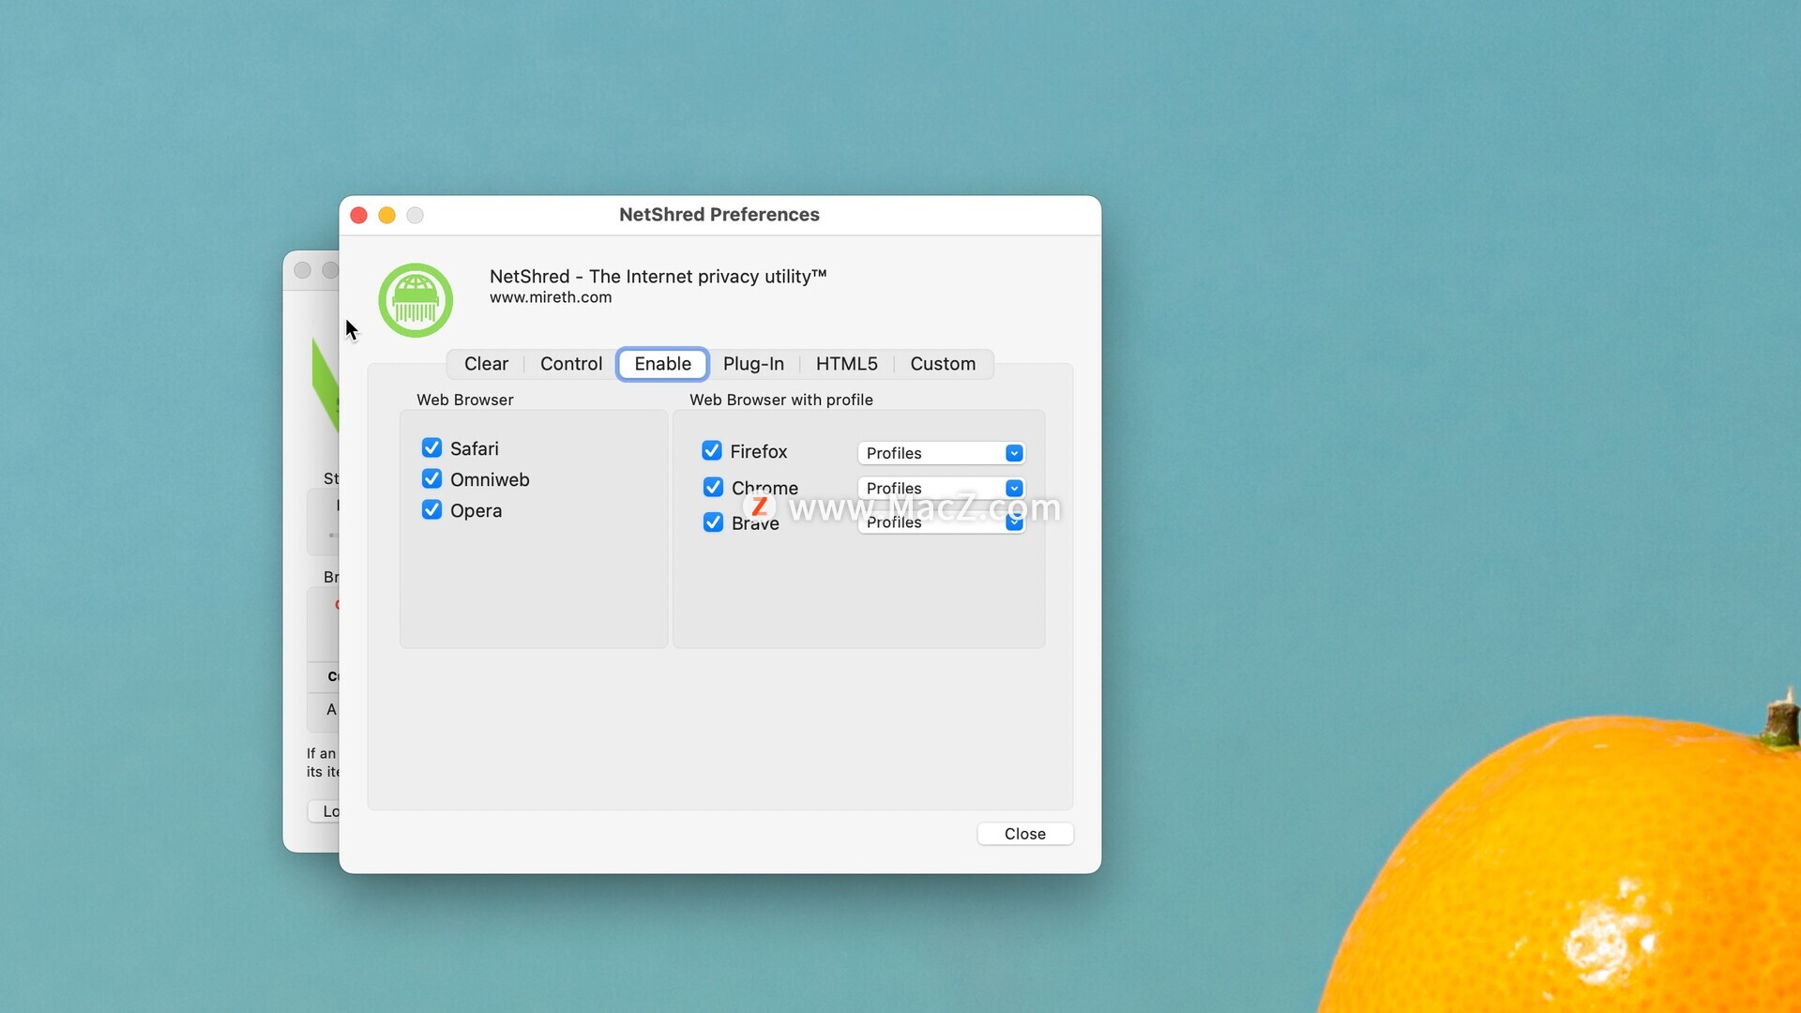
Task: Uncheck the Chrome checkbox
Action: point(713,487)
